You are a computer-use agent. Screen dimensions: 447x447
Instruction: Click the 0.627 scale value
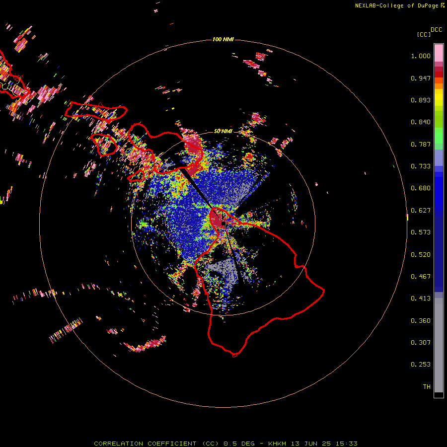click(421, 211)
